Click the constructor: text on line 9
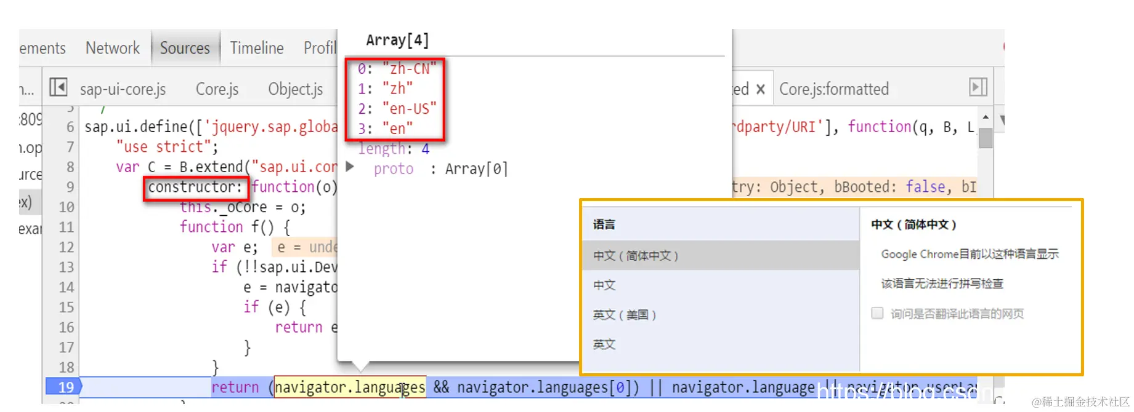 (x=196, y=187)
